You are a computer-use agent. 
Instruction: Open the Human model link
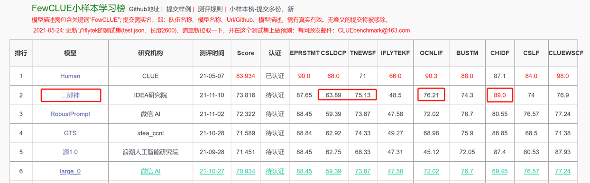70,76
